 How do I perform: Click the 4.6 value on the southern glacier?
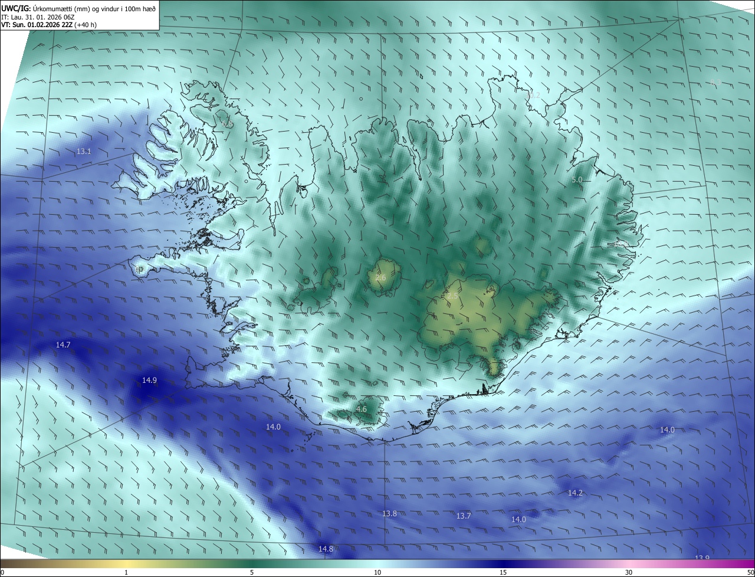click(x=362, y=409)
